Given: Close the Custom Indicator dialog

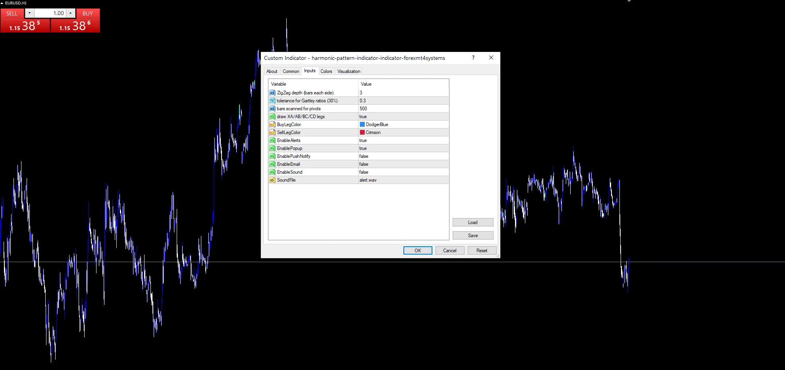Looking at the screenshot, I should 491,58.
